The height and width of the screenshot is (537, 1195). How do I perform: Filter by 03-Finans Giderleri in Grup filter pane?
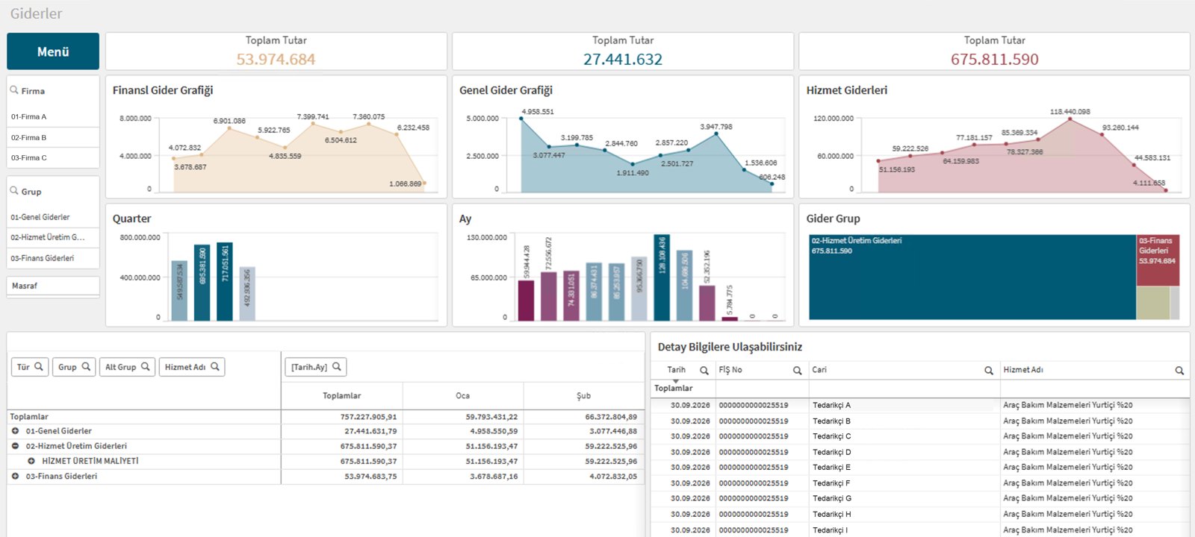tap(53, 258)
